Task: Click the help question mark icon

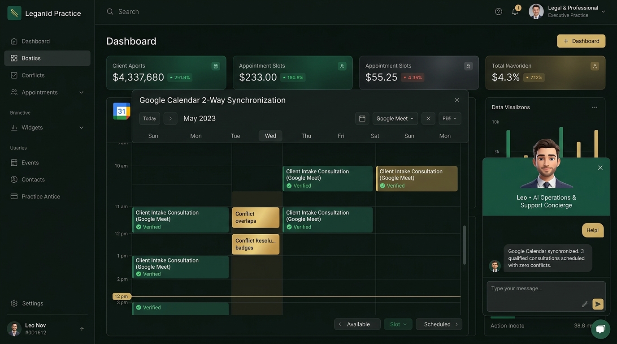Action: pos(499,12)
